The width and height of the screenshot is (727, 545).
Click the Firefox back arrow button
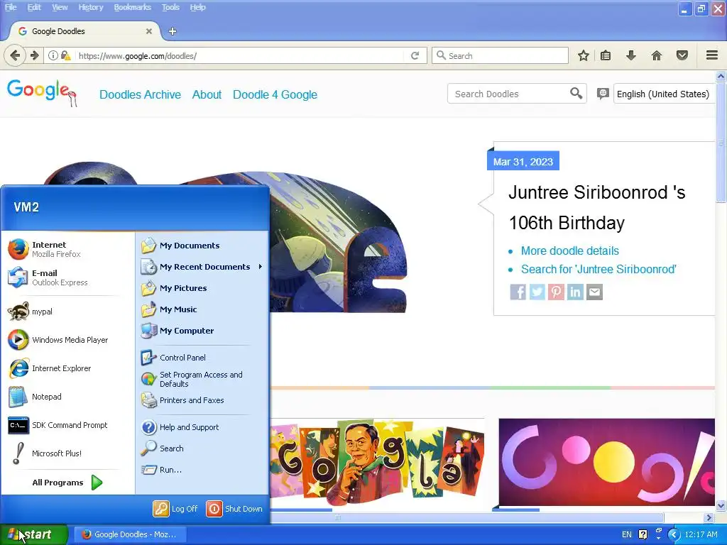pos(15,55)
